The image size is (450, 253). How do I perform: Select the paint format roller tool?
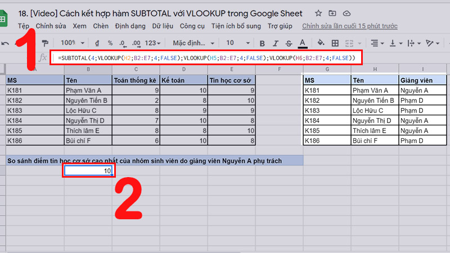point(45,43)
